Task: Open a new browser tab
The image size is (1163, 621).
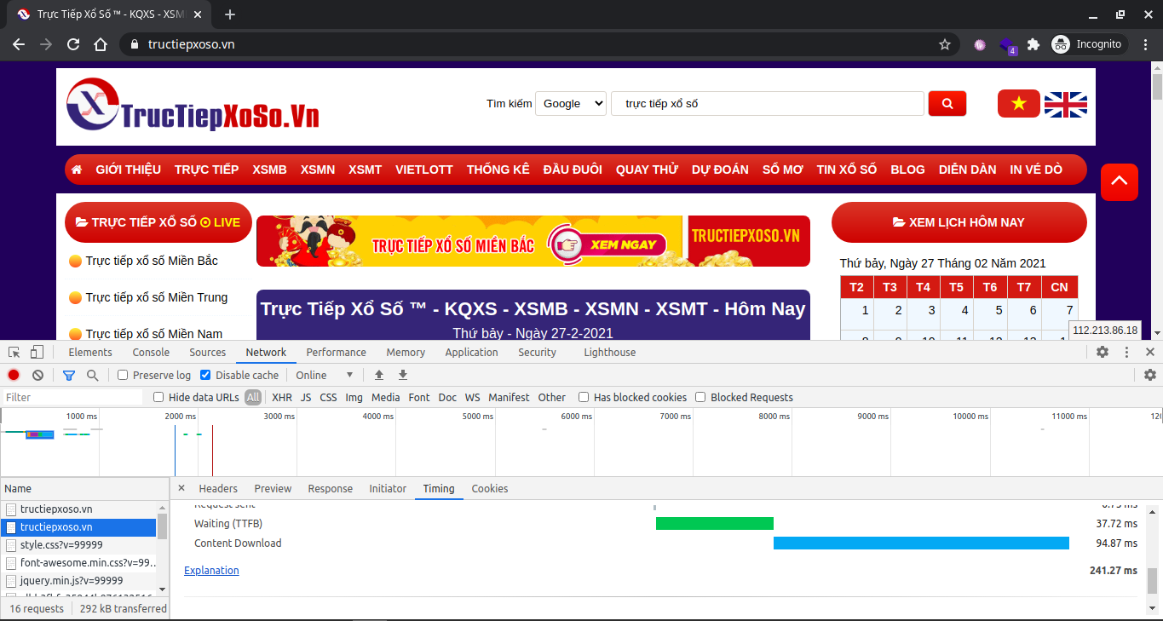Action: (x=230, y=14)
